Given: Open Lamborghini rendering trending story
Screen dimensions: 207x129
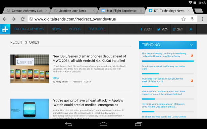Looking at the screenshot, I should pyautogui.click(x=164, y=55).
